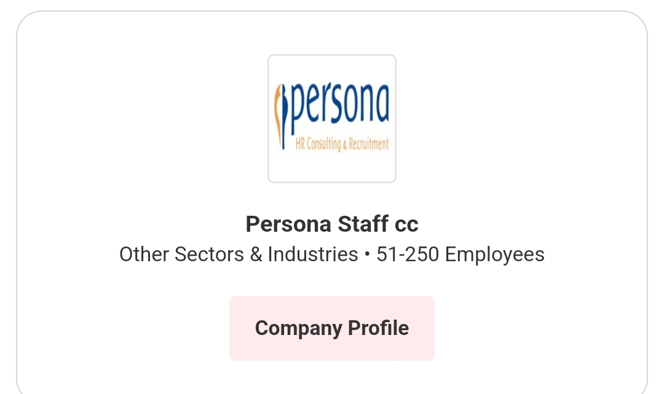Click the word "Profile" on the pink button

pos(379,328)
